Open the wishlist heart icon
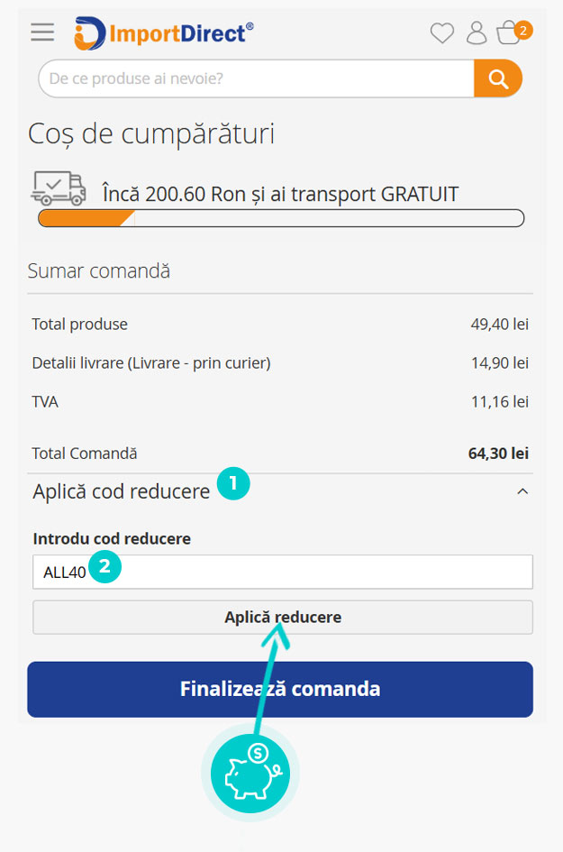The width and height of the screenshot is (563, 852). (x=442, y=33)
